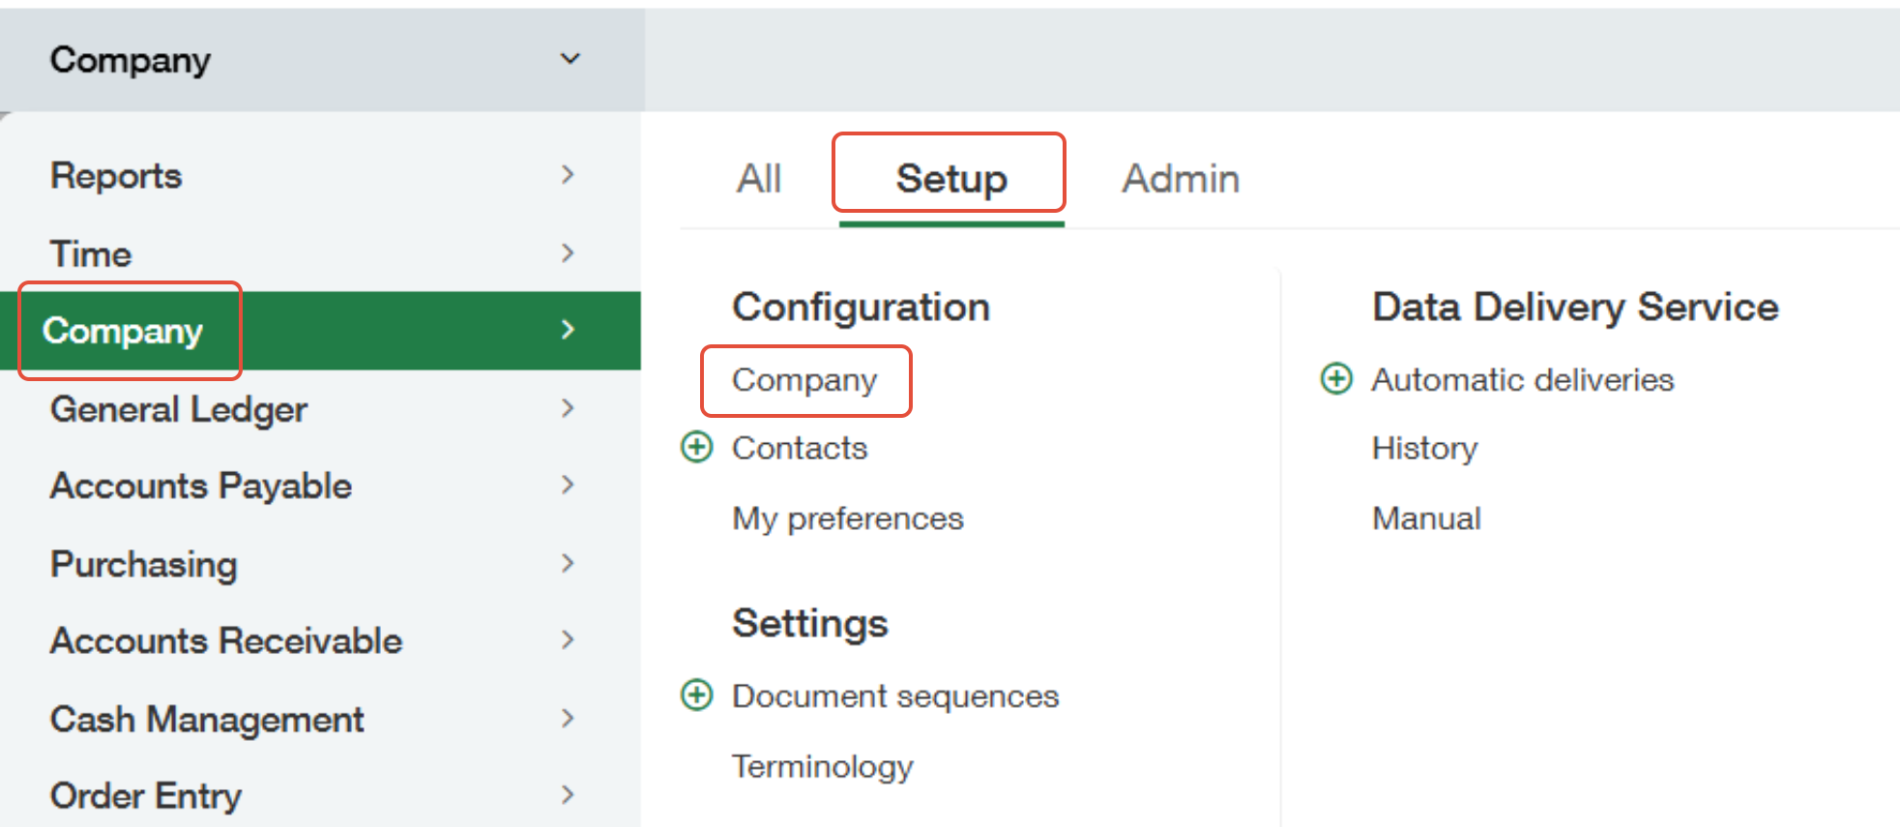Click plus icon beside Document sequences
The image size is (1900, 827).
click(696, 695)
